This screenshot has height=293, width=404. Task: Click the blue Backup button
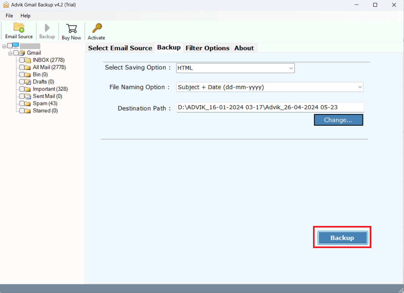tap(342, 238)
